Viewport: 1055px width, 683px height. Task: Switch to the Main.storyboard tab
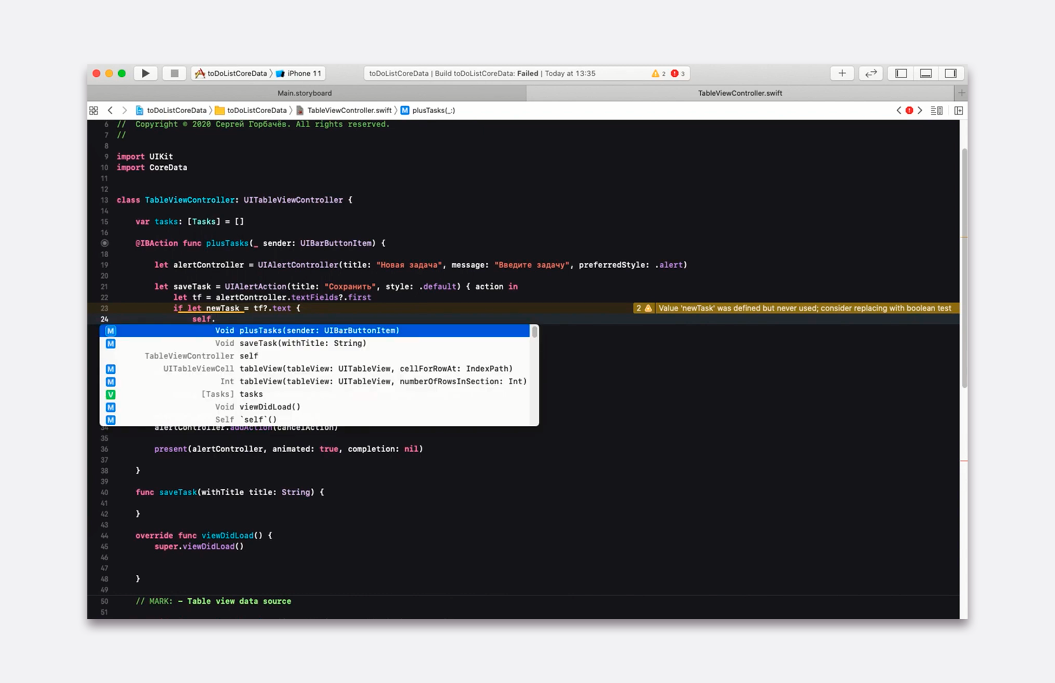(304, 93)
